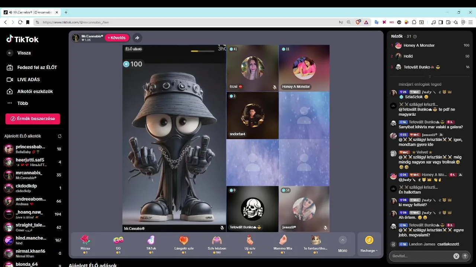
Task: Open Alkotói eszközök
Action: pyautogui.click(x=30, y=91)
